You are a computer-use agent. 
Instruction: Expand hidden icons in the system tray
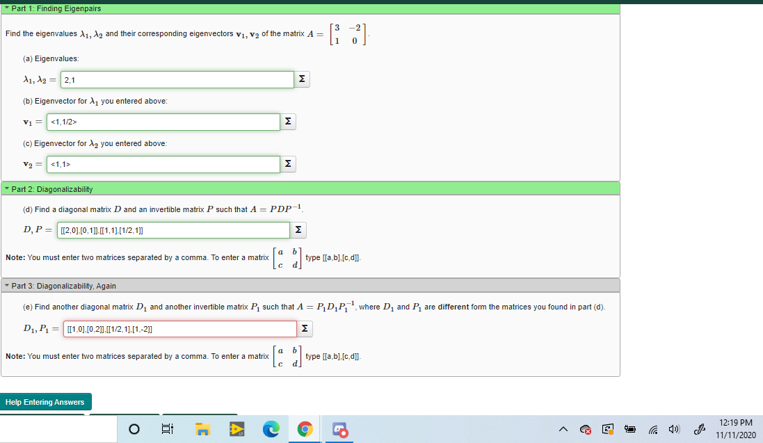coord(563,429)
